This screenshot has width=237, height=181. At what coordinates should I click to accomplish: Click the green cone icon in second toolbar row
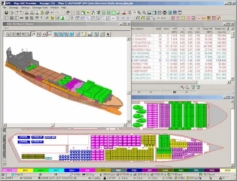click(x=63, y=18)
